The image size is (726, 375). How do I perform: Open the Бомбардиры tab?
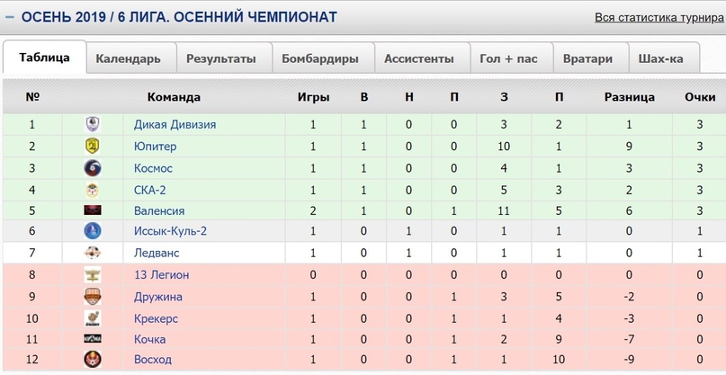320,58
